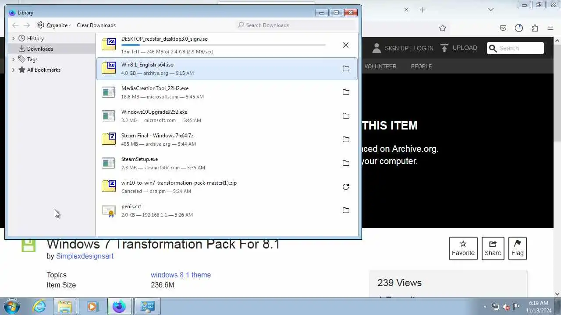Go forward in the Library window

point(27,25)
